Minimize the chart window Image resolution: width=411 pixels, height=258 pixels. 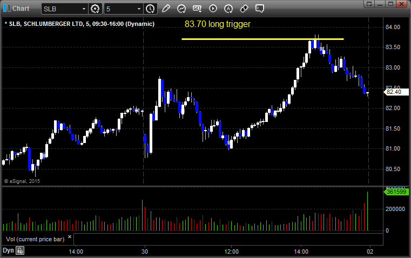click(380, 4)
